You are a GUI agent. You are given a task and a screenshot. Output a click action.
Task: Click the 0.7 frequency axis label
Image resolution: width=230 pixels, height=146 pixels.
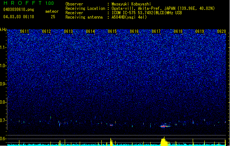pos(3,120)
